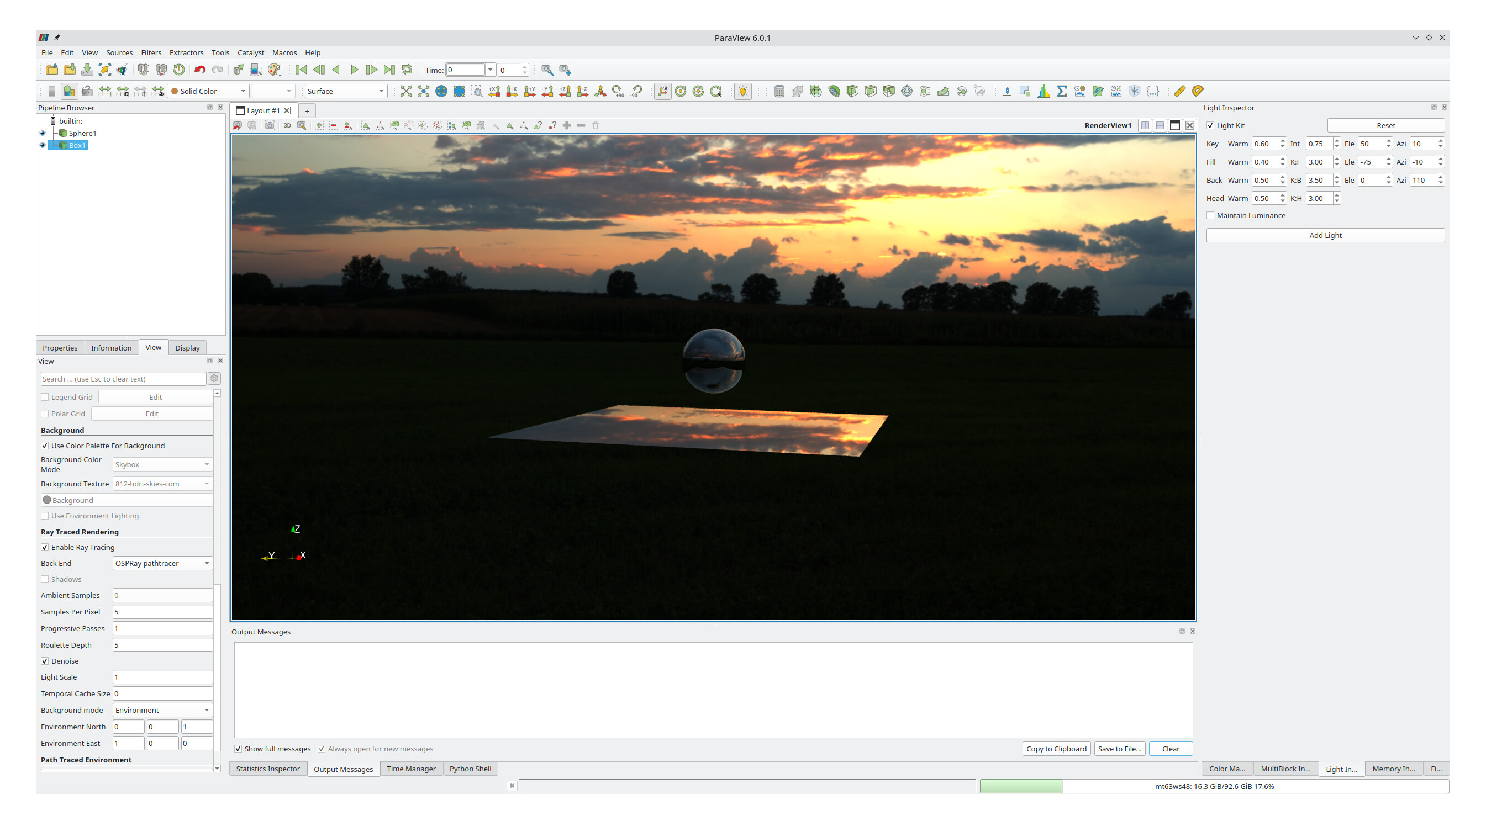This screenshot has width=1486, height=837.
Task: Click the Play animation button
Action: click(x=354, y=70)
